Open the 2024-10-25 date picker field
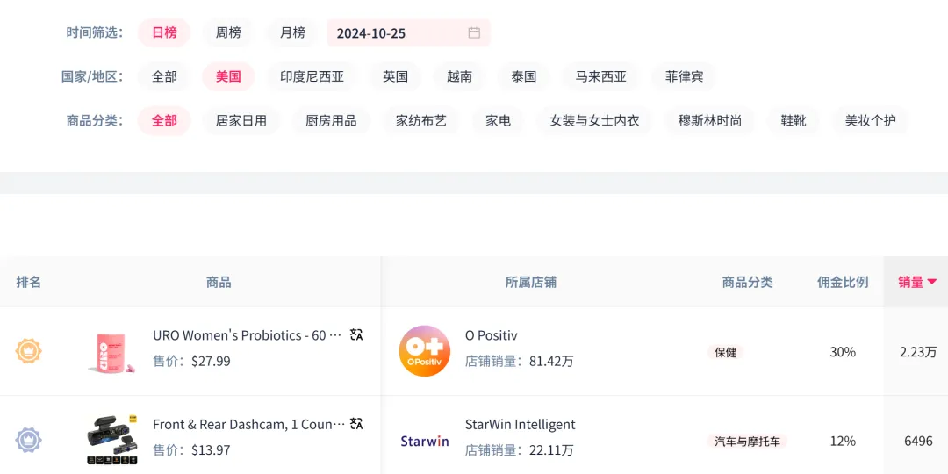The image size is (948, 474). pos(395,33)
